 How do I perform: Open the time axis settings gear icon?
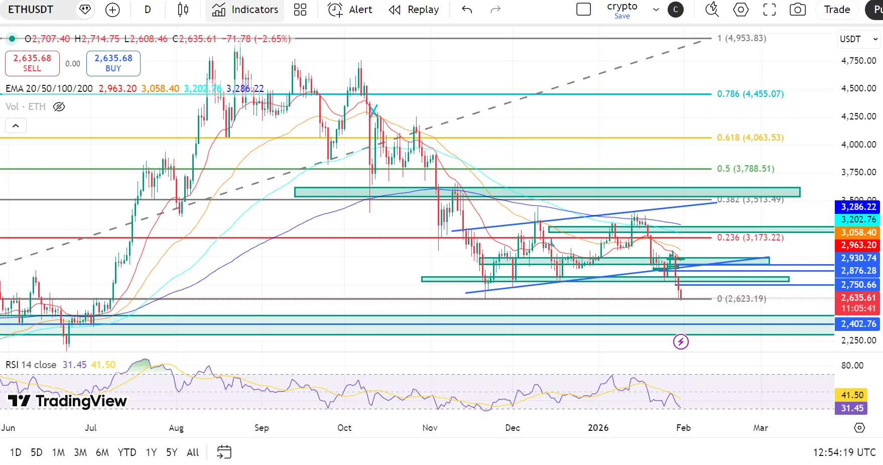tap(859, 428)
